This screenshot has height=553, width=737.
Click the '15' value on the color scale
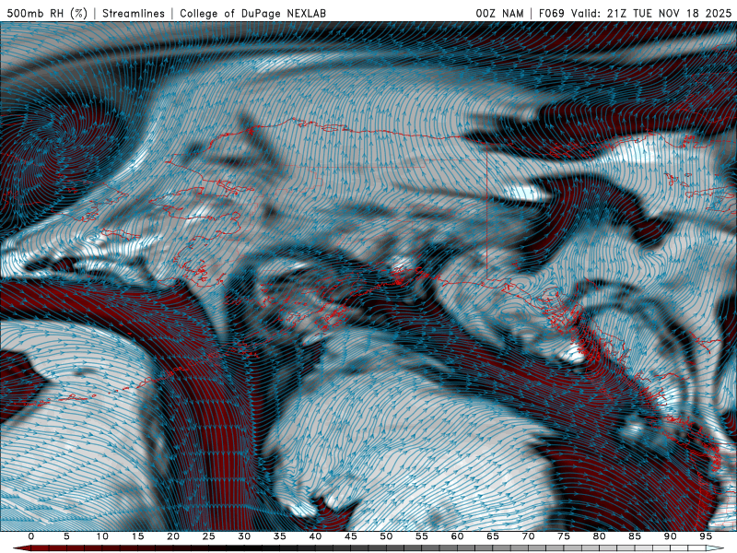point(137,536)
